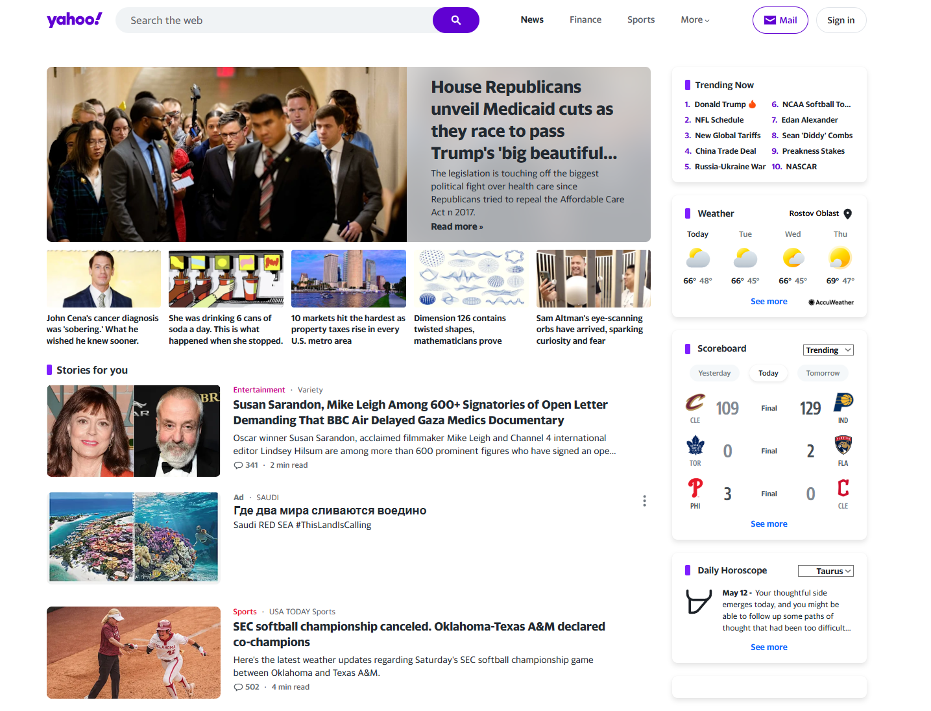Click the Yahoo logo
The width and height of the screenshot is (931, 711).
click(74, 19)
